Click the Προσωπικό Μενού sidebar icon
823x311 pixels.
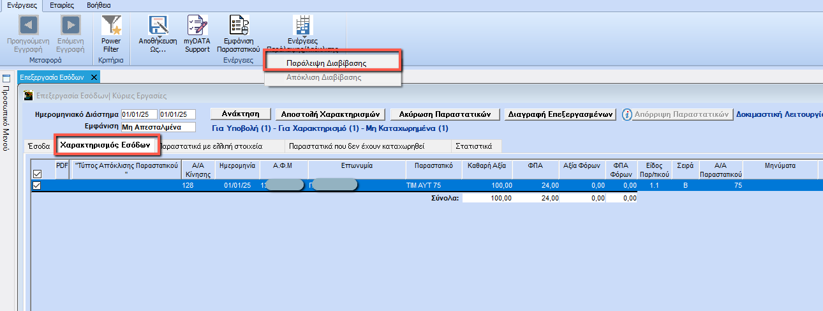(x=6, y=79)
